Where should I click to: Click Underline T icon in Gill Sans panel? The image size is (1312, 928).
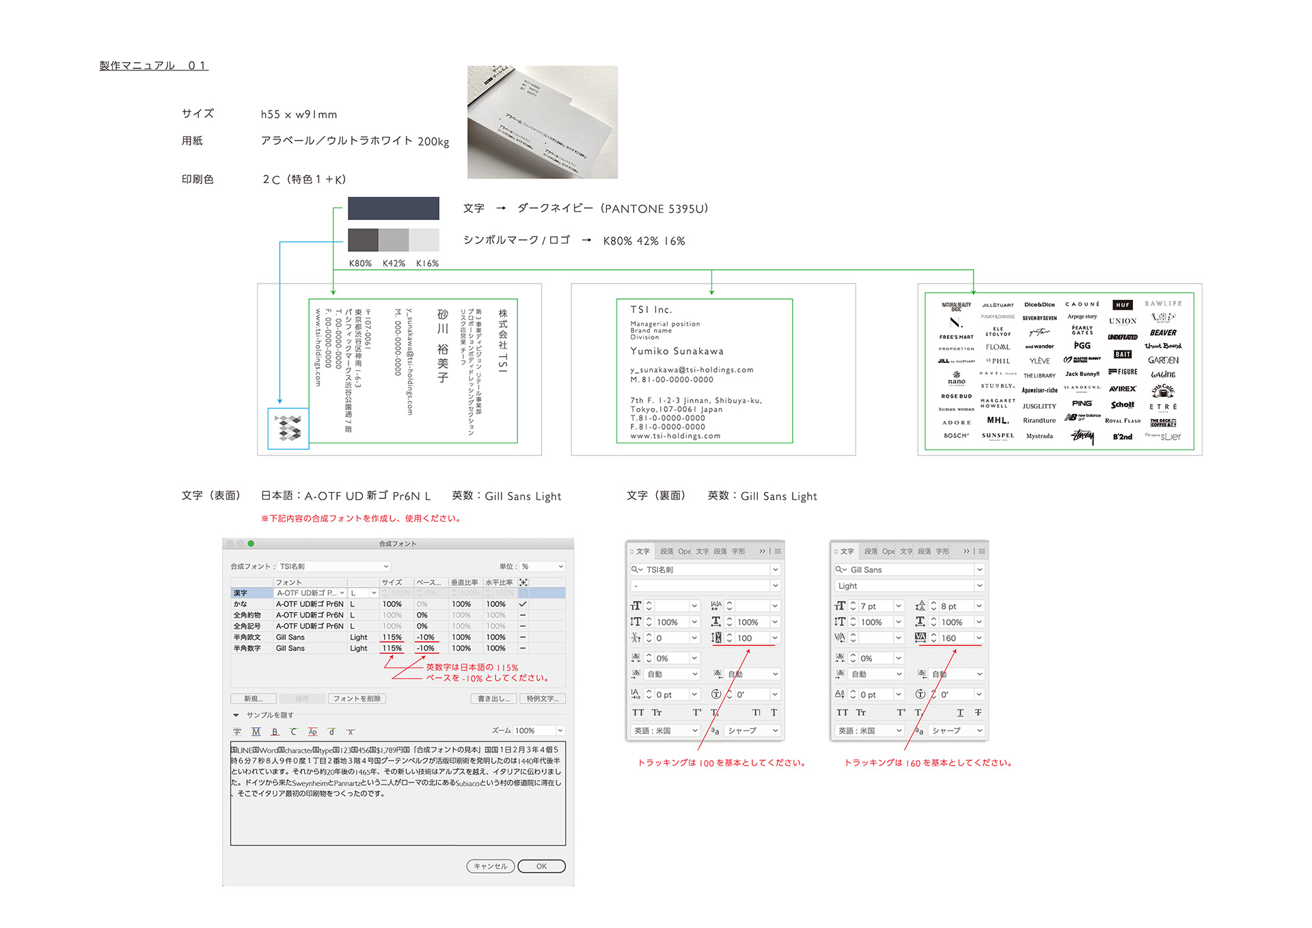pyautogui.click(x=960, y=712)
